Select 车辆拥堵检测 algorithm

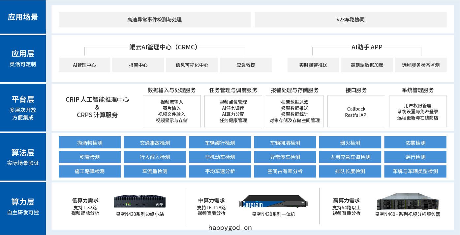click(x=285, y=143)
